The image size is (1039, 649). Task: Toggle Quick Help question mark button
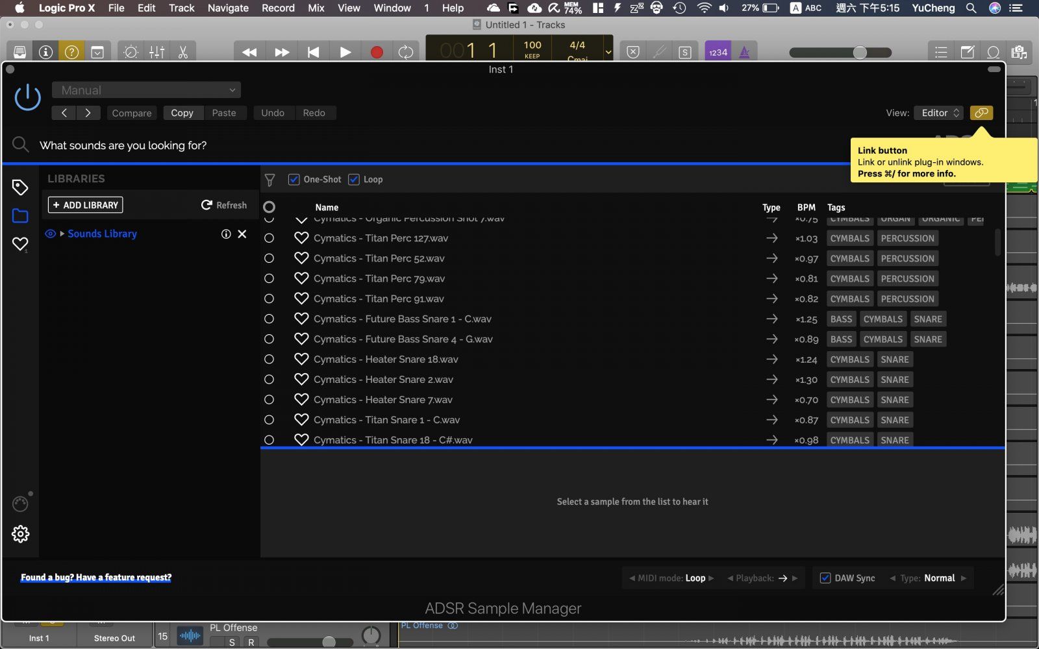(71, 52)
